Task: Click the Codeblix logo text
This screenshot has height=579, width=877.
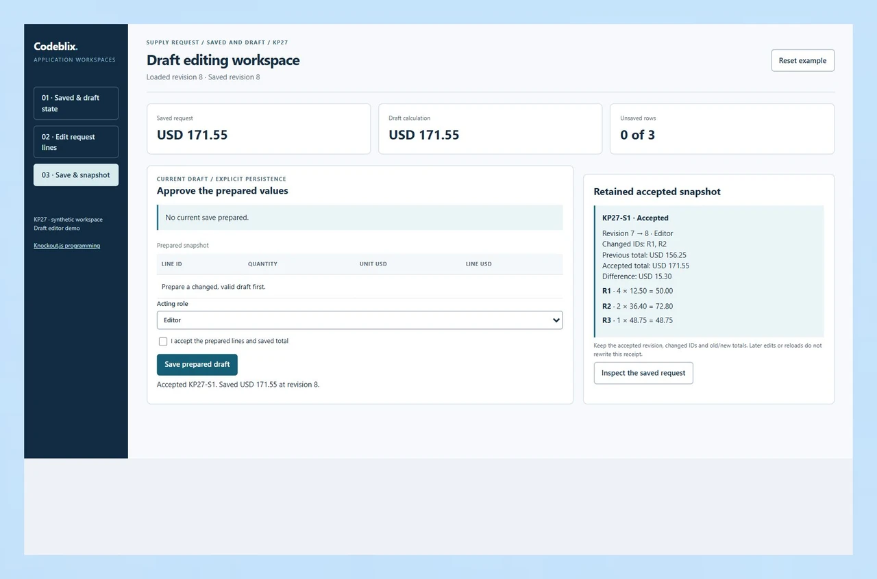Action: [x=55, y=47]
